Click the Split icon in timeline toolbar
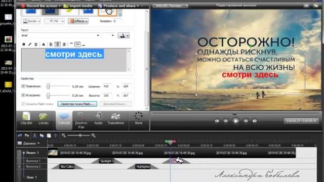 click(56, 135)
